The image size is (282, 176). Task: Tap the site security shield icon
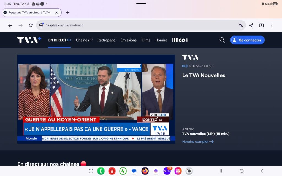[x=41, y=25]
